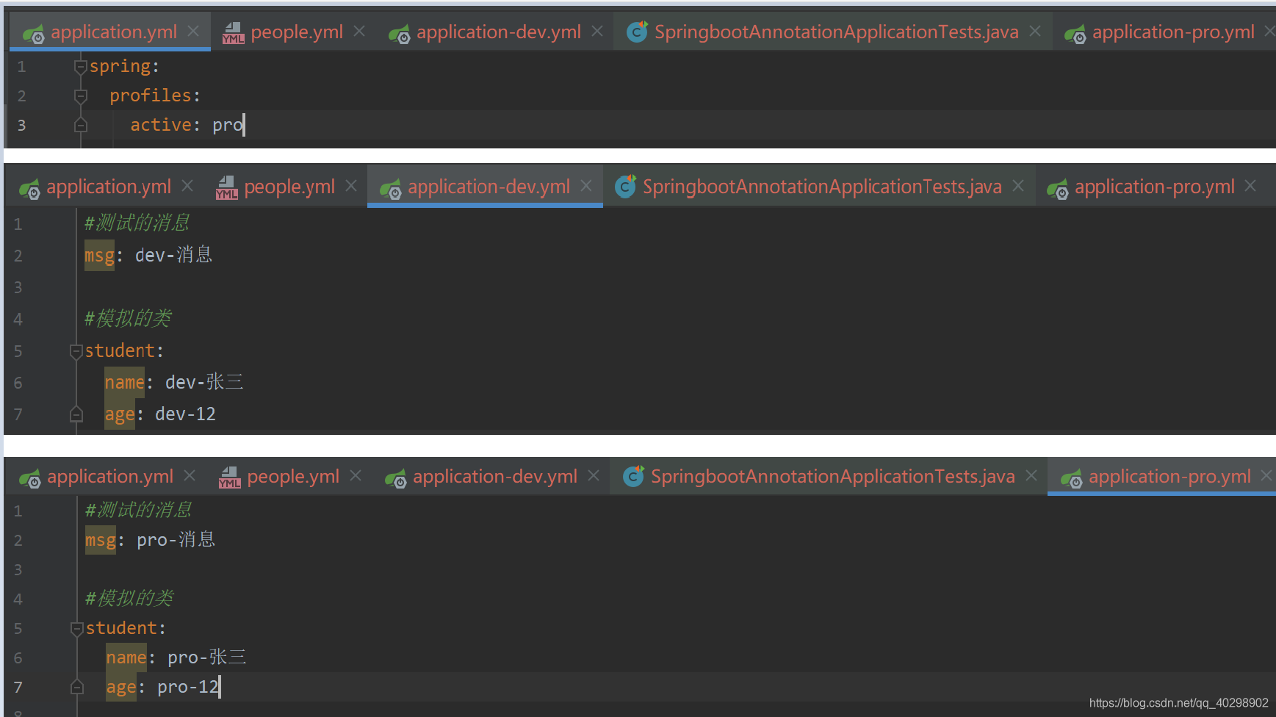Open application-dev.yml tab in the pro-消息 editor
Screen dimensions: 1276x717
pyautogui.click(x=495, y=476)
